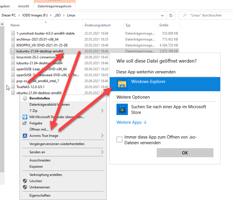
Task: Expand the Weitere Apps link
Action: pyautogui.click(x=132, y=122)
